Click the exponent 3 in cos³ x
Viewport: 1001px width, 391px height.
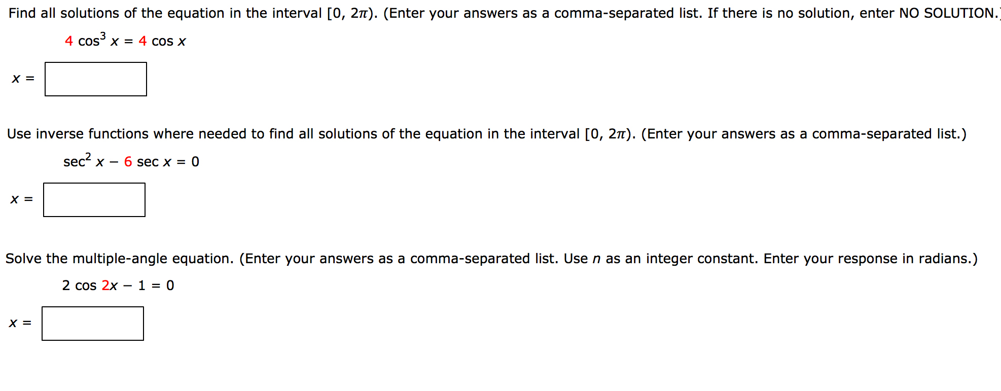103,35
